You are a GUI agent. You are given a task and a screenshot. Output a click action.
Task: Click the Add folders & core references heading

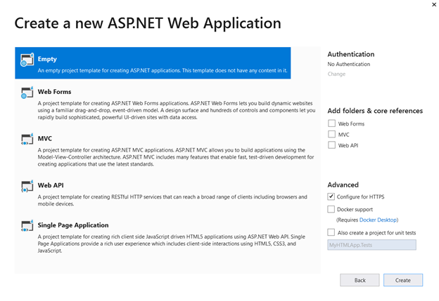click(x=375, y=111)
